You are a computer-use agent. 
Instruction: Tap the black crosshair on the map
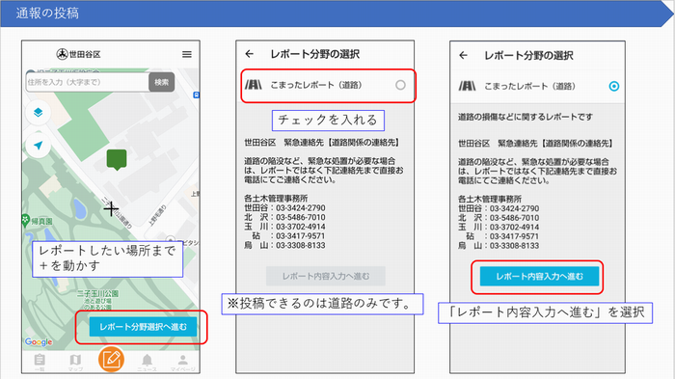[111, 209]
